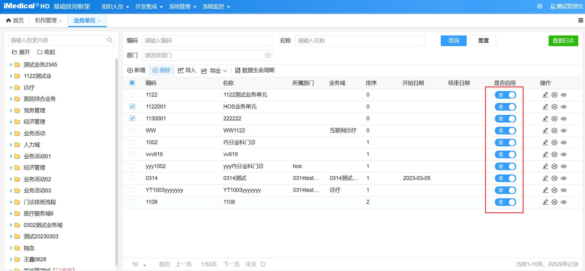Switch to the 机构管理 tab
585x271 pixels.
pos(46,20)
